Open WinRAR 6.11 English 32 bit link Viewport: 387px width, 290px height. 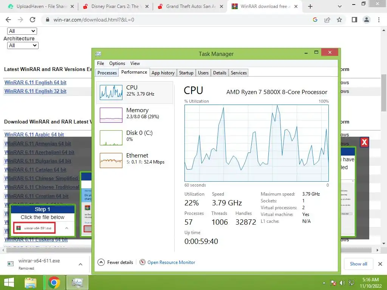[35, 91]
